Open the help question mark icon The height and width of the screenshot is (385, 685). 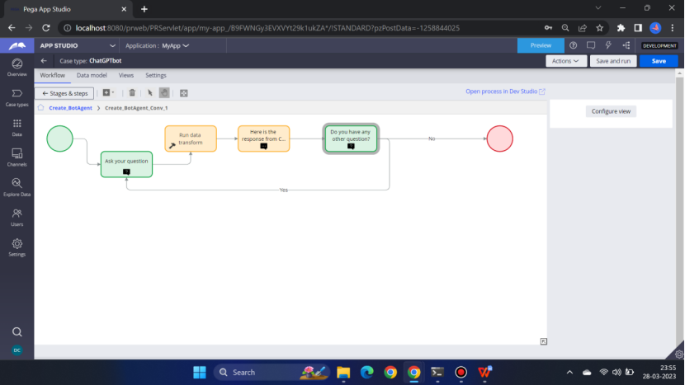click(573, 45)
